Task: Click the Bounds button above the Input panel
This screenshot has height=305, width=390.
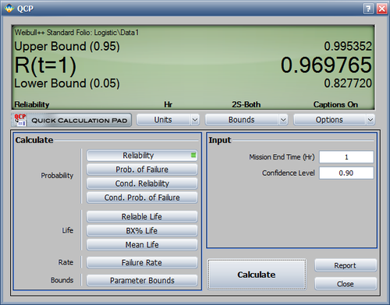Action: point(242,120)
